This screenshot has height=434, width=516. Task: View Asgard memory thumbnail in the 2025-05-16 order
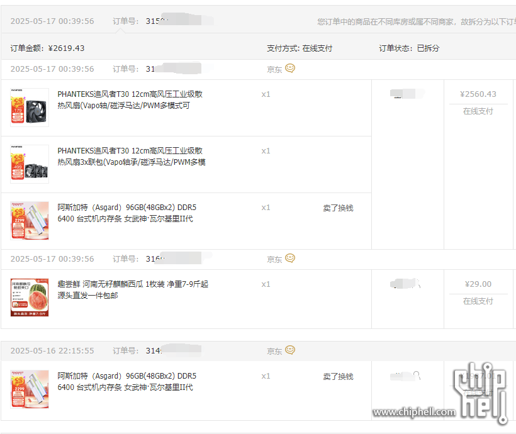[30, 389]
